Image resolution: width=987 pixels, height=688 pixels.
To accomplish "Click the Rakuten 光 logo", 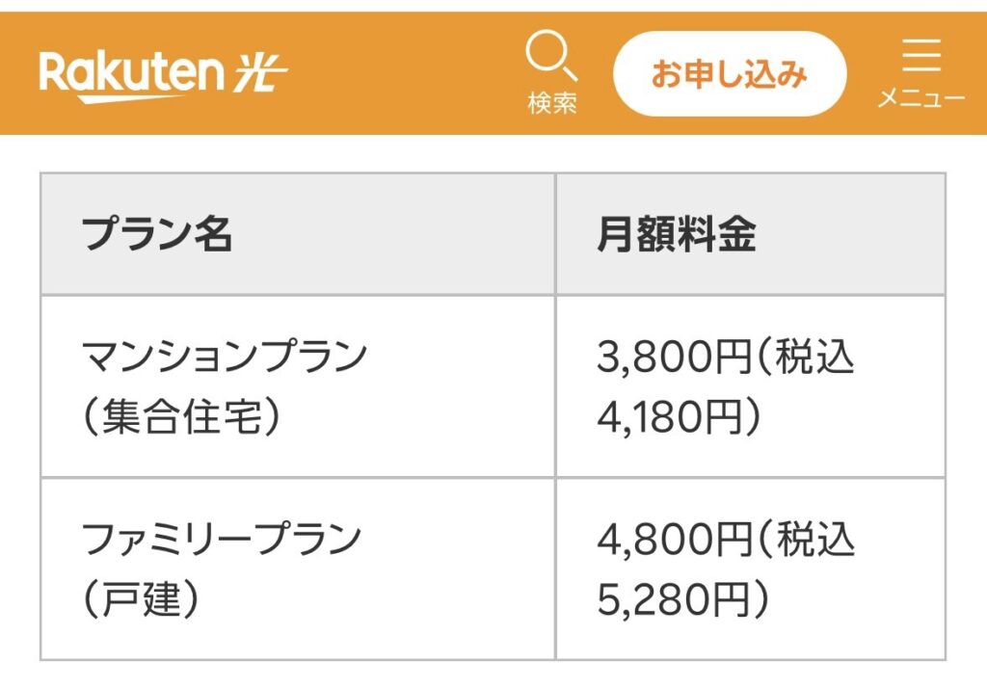I will pyautogui.click(x=163, y=75).
